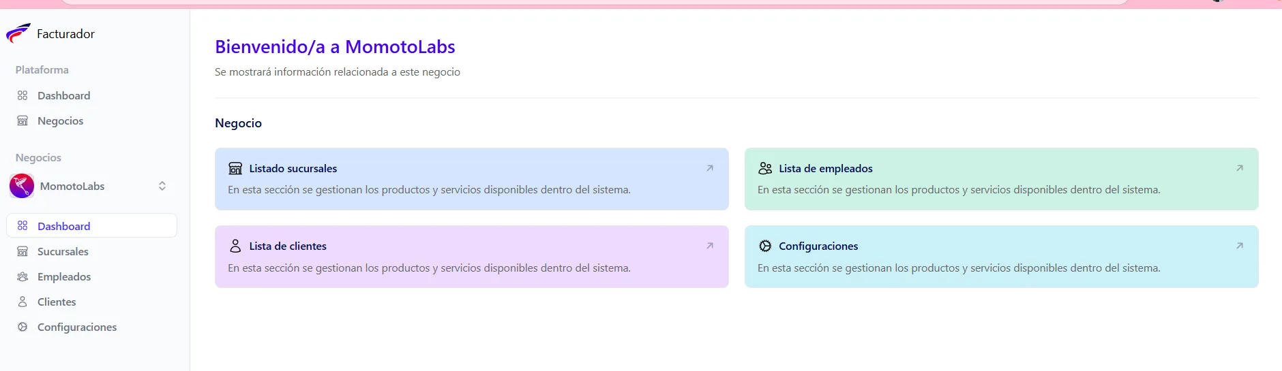Click description text in Lista de empleados card

click(959, 189)
